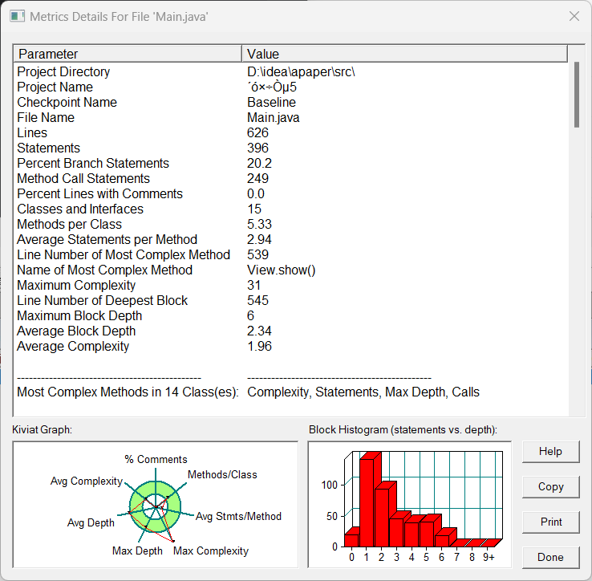Click the Parameter column header
This screenshot has height=581, width=592.
click(128, 54)
